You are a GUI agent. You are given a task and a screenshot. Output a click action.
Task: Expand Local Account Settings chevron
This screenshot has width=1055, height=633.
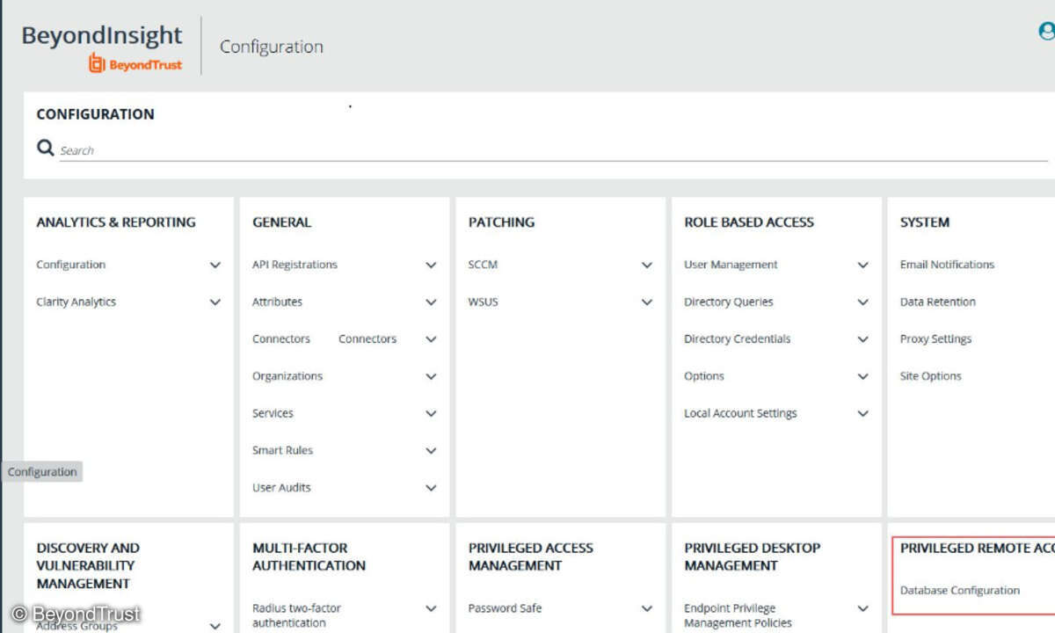click(x=863, y=413)
